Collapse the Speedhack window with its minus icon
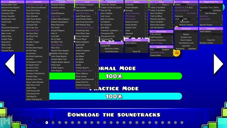The height and width of the screenshot is (128, 227). [x=151, y=47]
